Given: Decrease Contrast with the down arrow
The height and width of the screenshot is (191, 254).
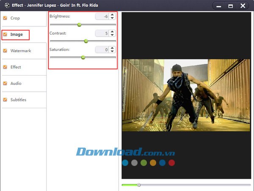Looking at the screenshot, I should (112, 35).
